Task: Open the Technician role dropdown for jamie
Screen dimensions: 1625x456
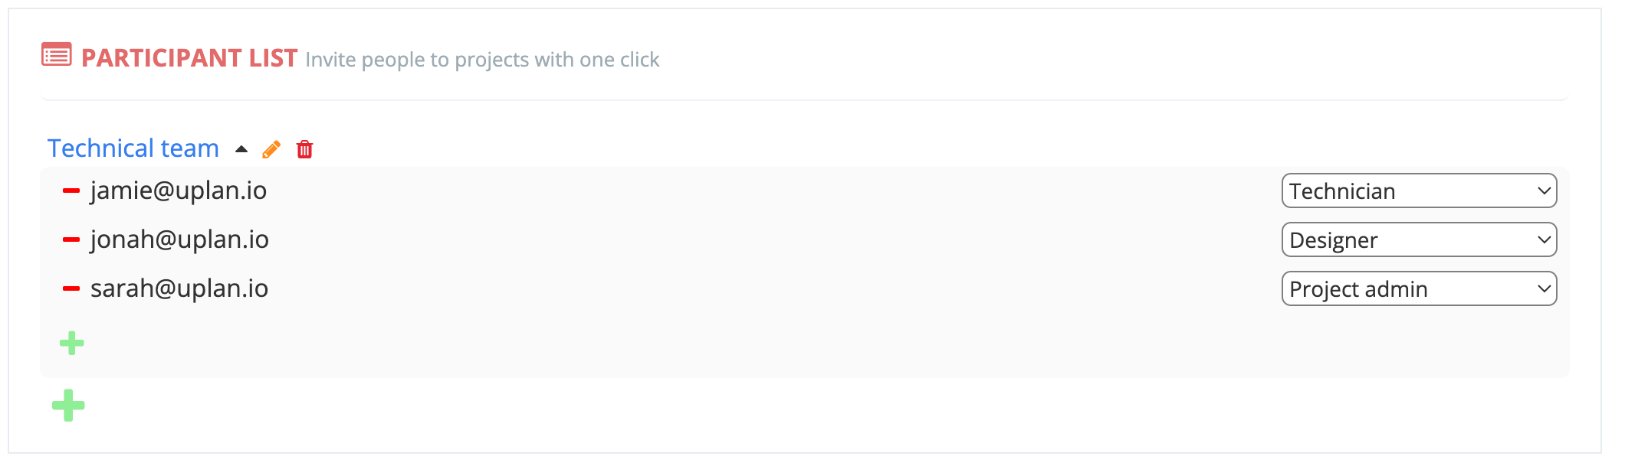Action: coord(1419,191)
